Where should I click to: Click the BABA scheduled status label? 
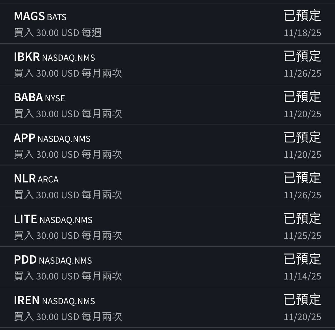tap(302, 97)
